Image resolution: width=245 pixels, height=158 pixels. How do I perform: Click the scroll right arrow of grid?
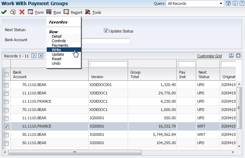[233, 152]
